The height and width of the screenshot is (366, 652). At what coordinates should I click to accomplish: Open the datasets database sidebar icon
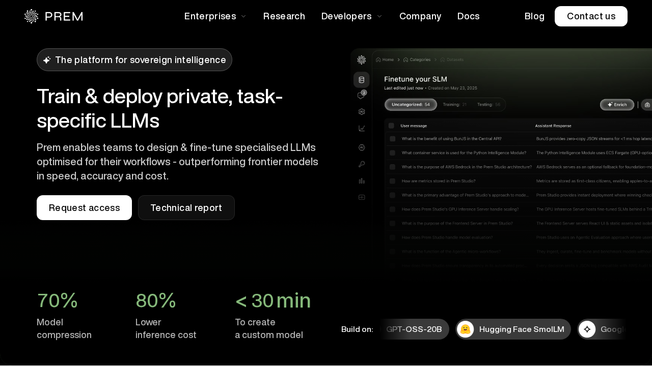(362, 80)
